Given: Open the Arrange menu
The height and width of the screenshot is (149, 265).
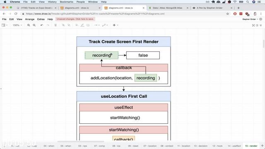Looking at the screenshot, I should point(30,19).
